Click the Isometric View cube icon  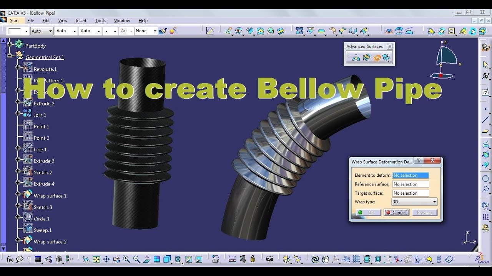[168, 260]
